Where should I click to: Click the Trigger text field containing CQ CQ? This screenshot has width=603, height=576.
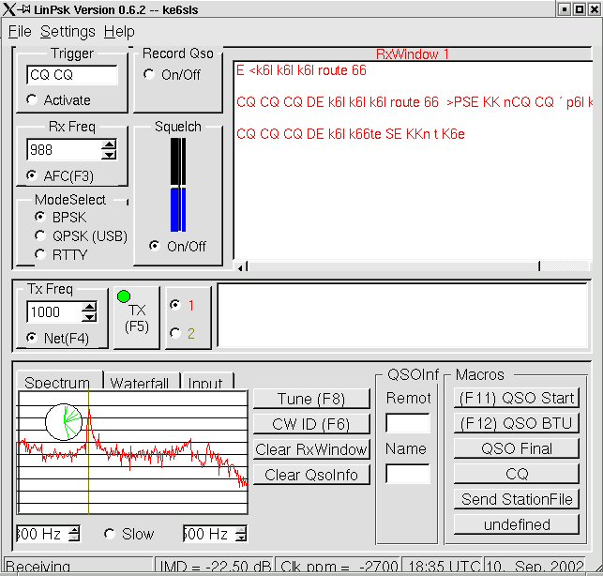[72, 75]
